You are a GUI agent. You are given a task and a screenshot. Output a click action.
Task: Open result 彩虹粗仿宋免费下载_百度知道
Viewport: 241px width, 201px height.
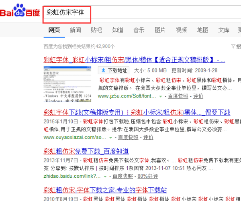86,151
